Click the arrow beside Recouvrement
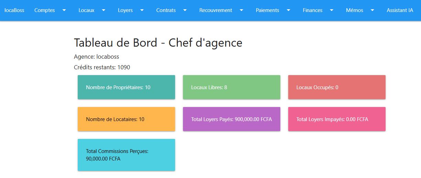This screenshot has height=178, width=421. pyautogui.click(x=241, y=10)
